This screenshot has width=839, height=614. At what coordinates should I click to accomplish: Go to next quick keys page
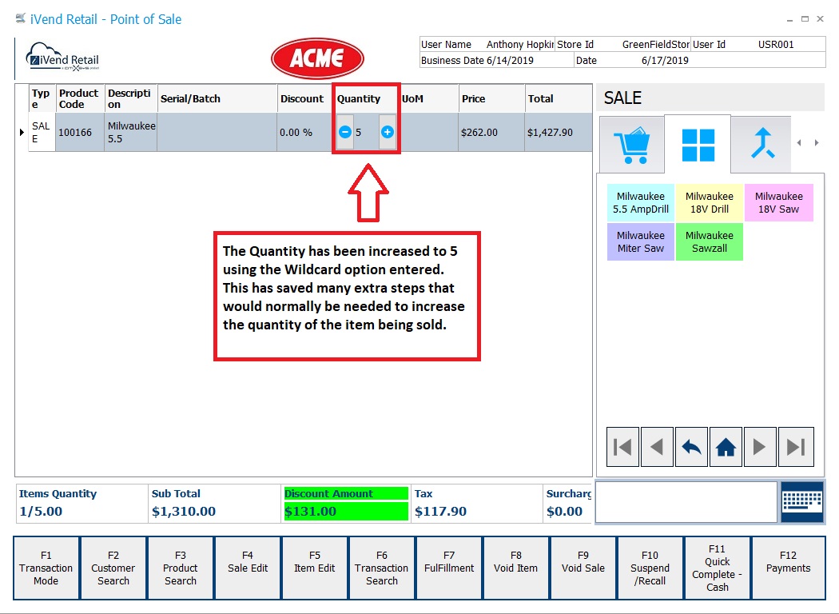(x=760, y=446)
